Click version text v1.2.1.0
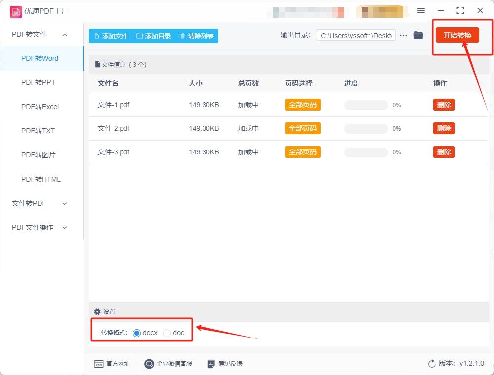The image size is (494, 375). click(x=472, y=363)
